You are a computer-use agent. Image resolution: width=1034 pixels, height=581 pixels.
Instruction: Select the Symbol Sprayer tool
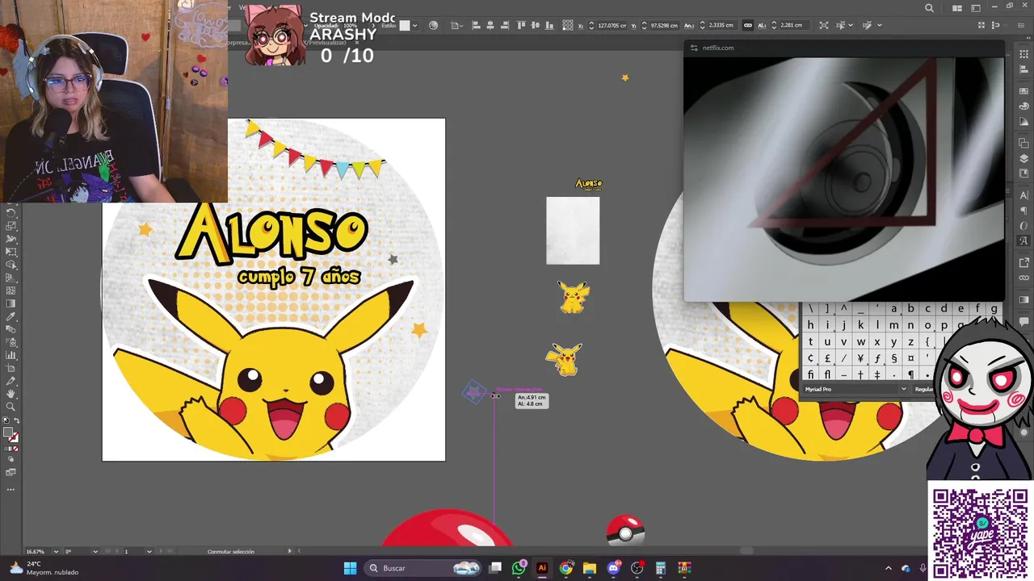[x=11, y=343]
